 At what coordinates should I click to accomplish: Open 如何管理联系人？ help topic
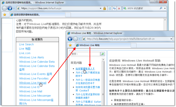(85, 69)
